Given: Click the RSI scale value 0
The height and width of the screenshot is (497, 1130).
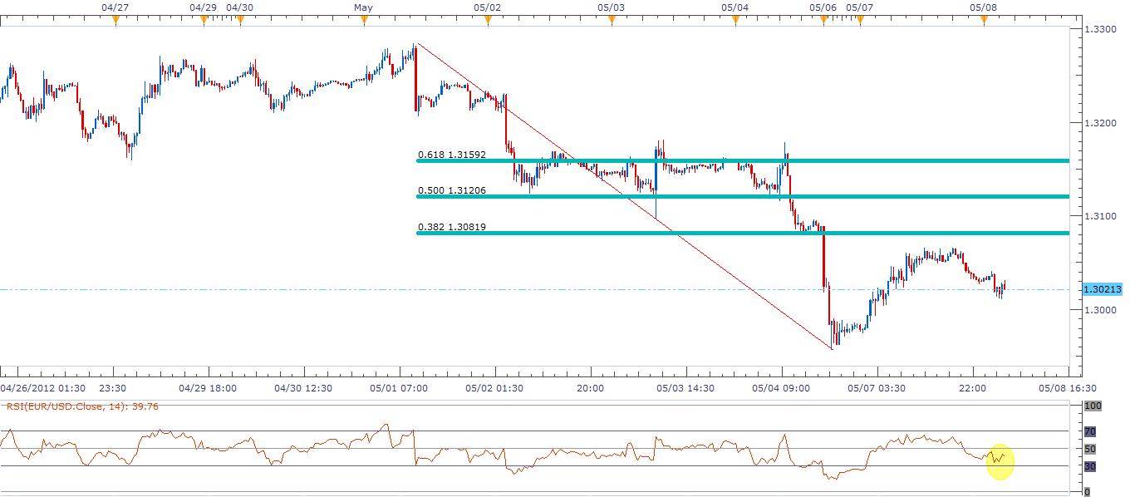Looking at the screenshot, I should 1088,492.
